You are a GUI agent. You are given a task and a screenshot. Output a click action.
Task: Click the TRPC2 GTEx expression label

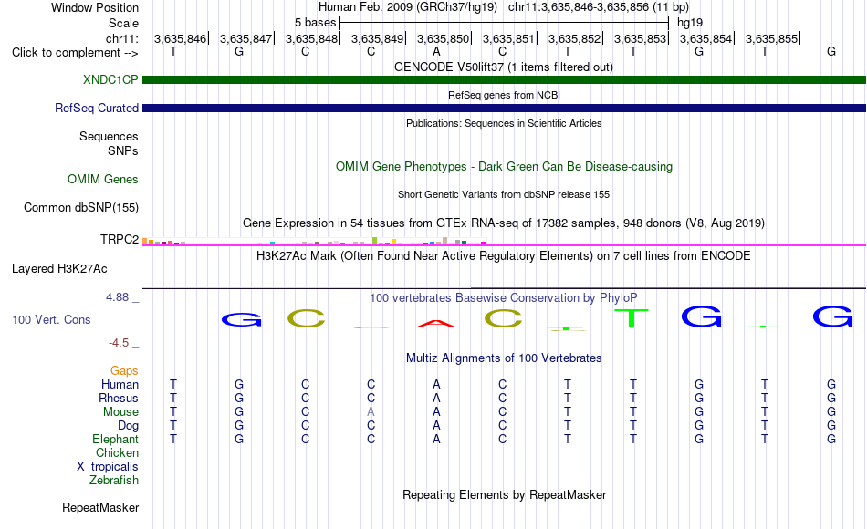click(x=119, y=239)
